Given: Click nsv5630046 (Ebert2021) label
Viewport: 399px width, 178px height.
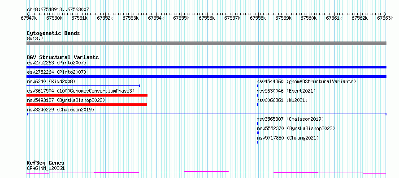Looking at the screenshot, I should point(286,91).
